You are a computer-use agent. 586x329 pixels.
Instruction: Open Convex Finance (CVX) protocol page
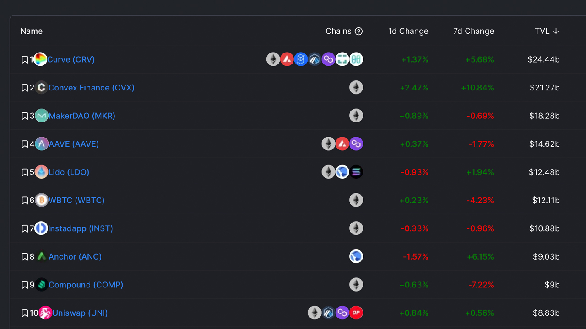(91, 87)
